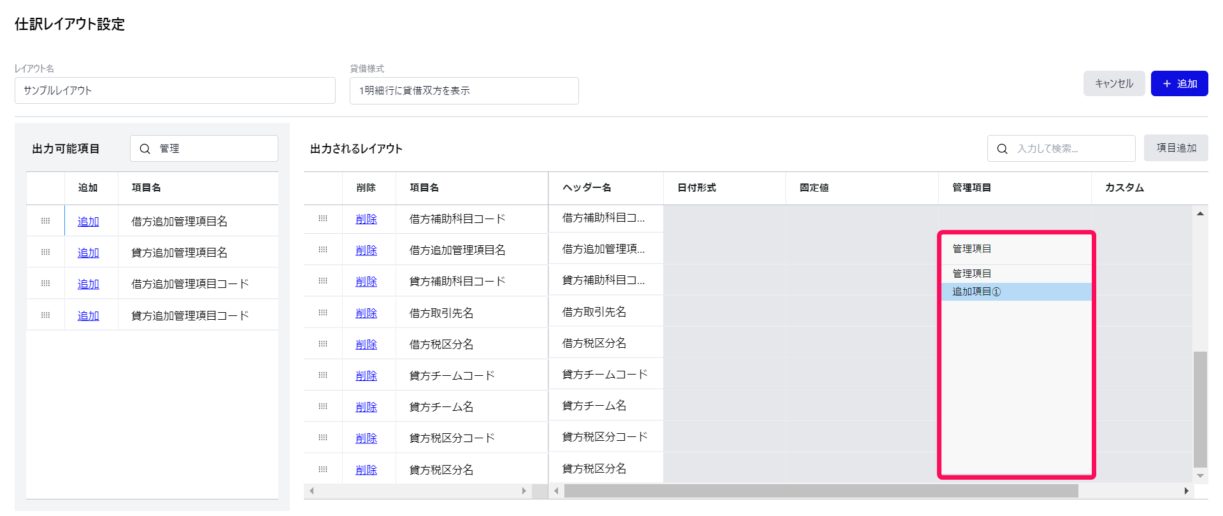Click ヘッダー名 cell 貸方税区分名

606,469
